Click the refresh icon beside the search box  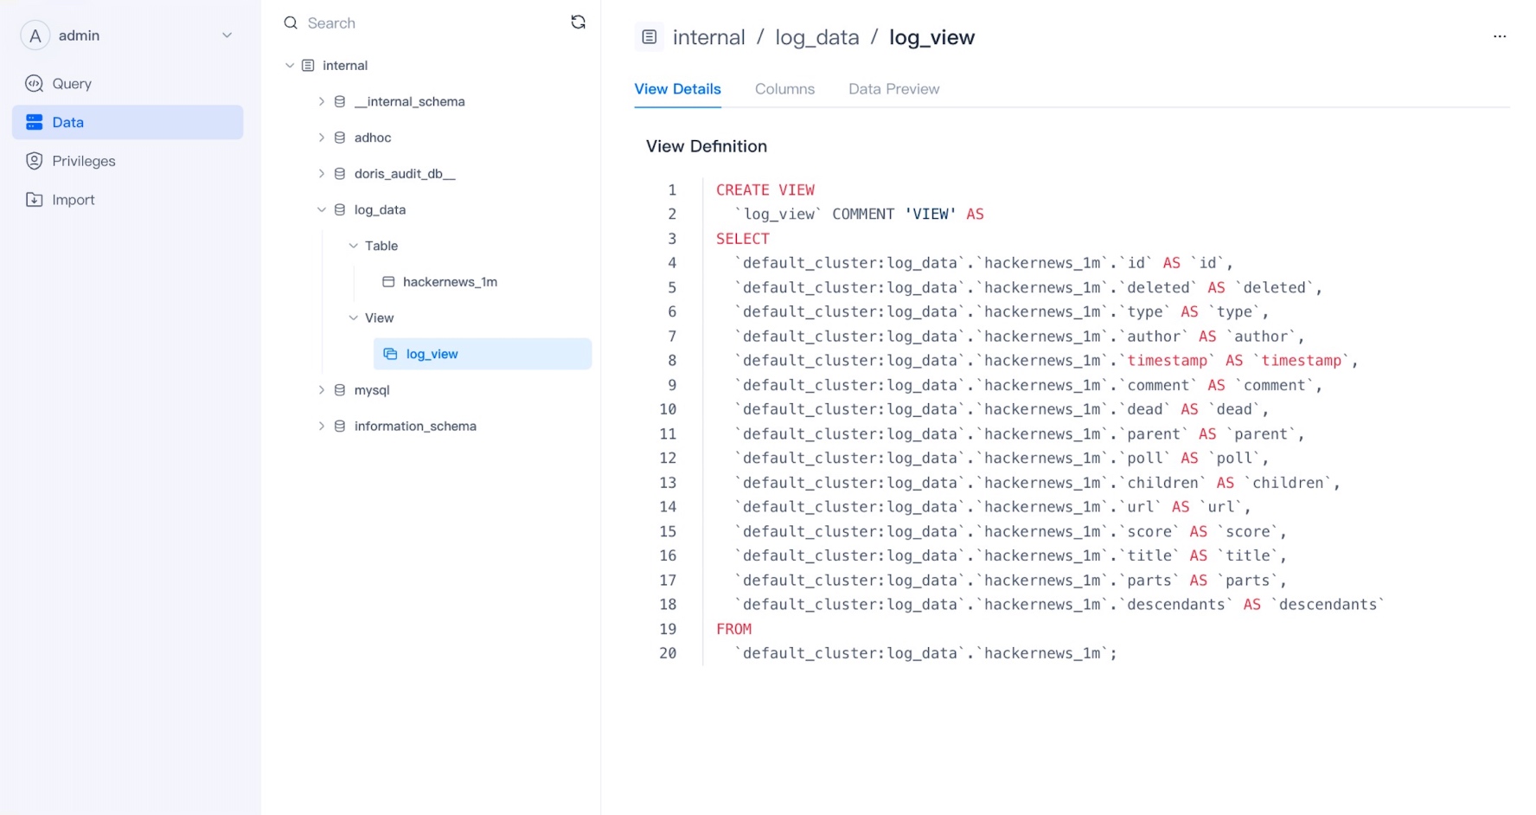click(578, 22)
